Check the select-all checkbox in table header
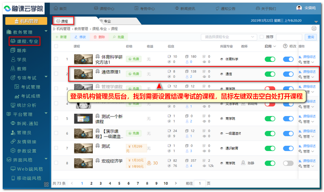 pyautogui.click(x=56, y=46)
